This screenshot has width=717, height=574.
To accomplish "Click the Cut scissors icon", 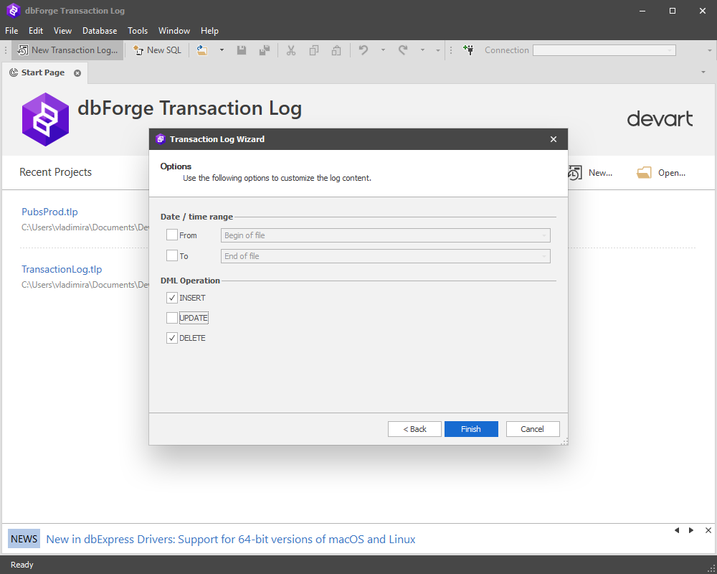I will 291,50.
